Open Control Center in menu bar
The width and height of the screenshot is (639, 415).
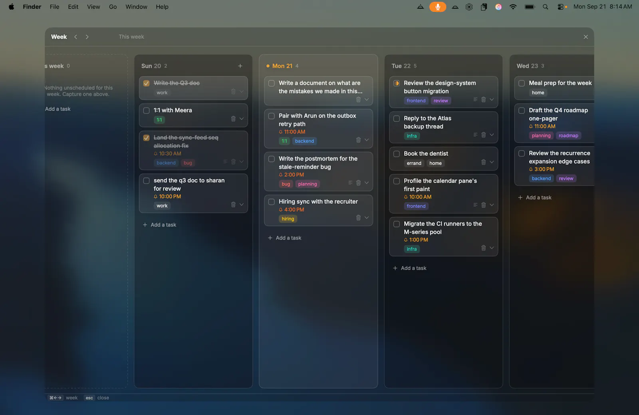561,7
